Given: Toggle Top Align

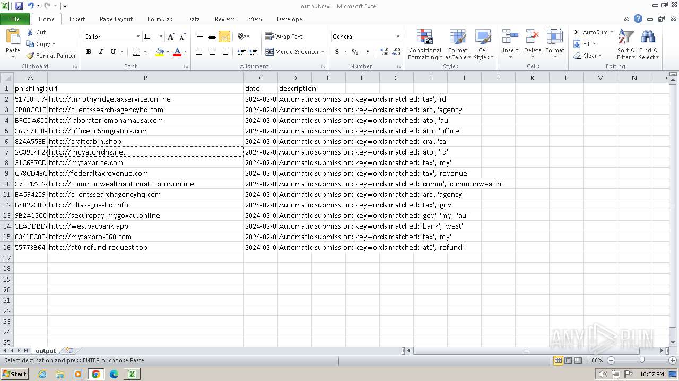Looking at the screenshot, I should click(200, 37).
